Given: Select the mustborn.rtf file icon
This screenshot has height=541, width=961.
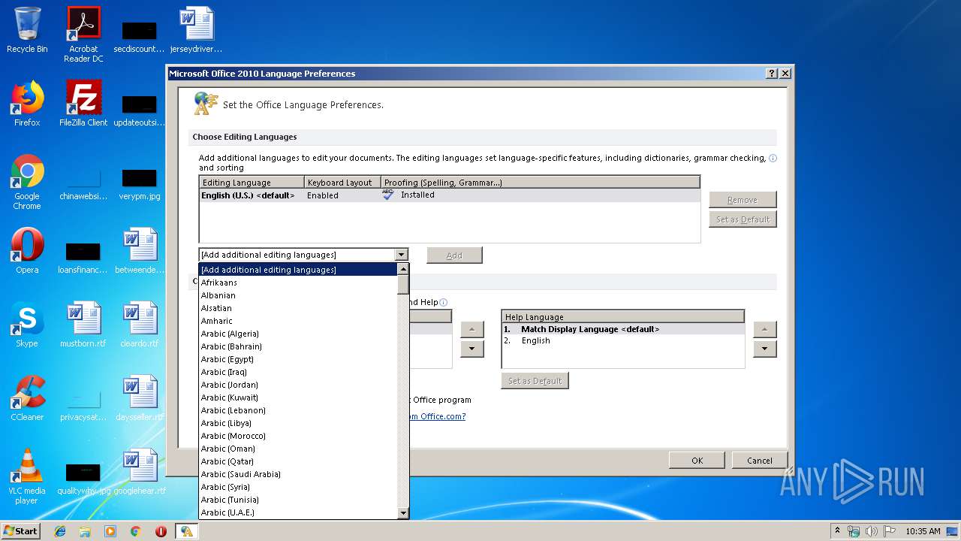Looking at the screenshot, I should 83,325.
